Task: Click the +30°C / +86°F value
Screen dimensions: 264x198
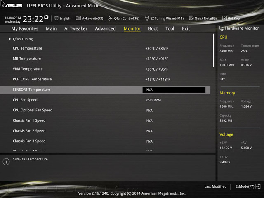Action: click(157, 49)
